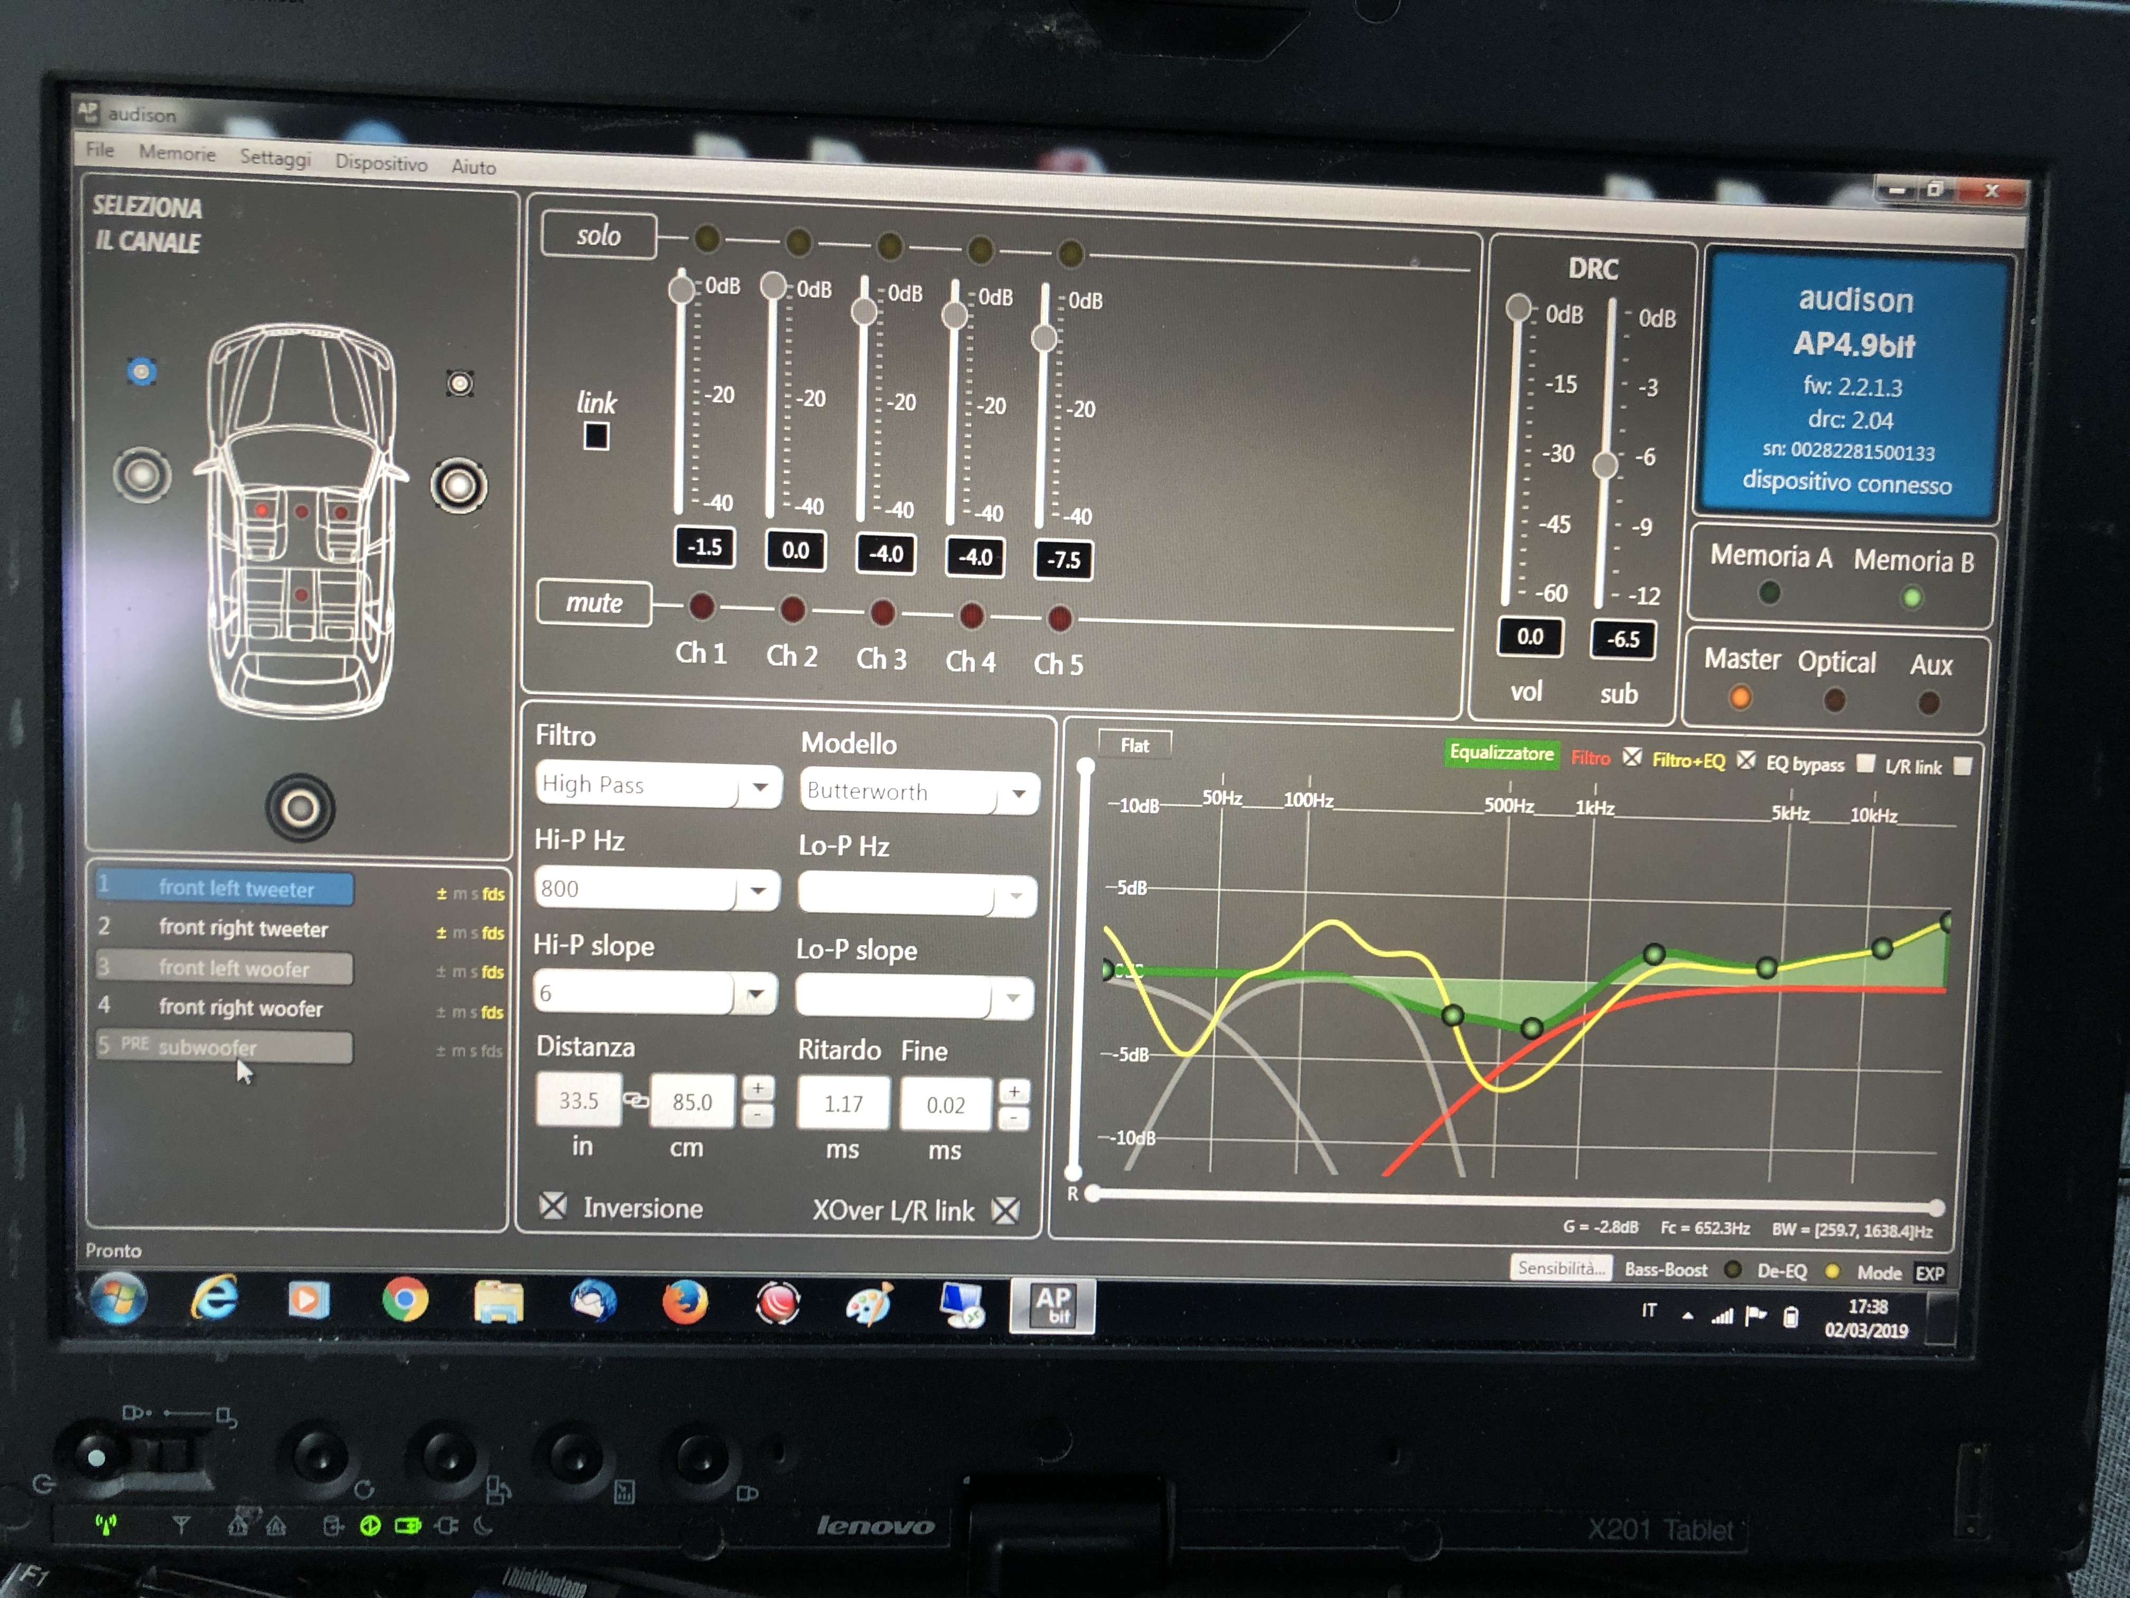Toggle solo for Ch 5
The height and width of the screenshot is (1598, 2130).
coord(1071,253)
